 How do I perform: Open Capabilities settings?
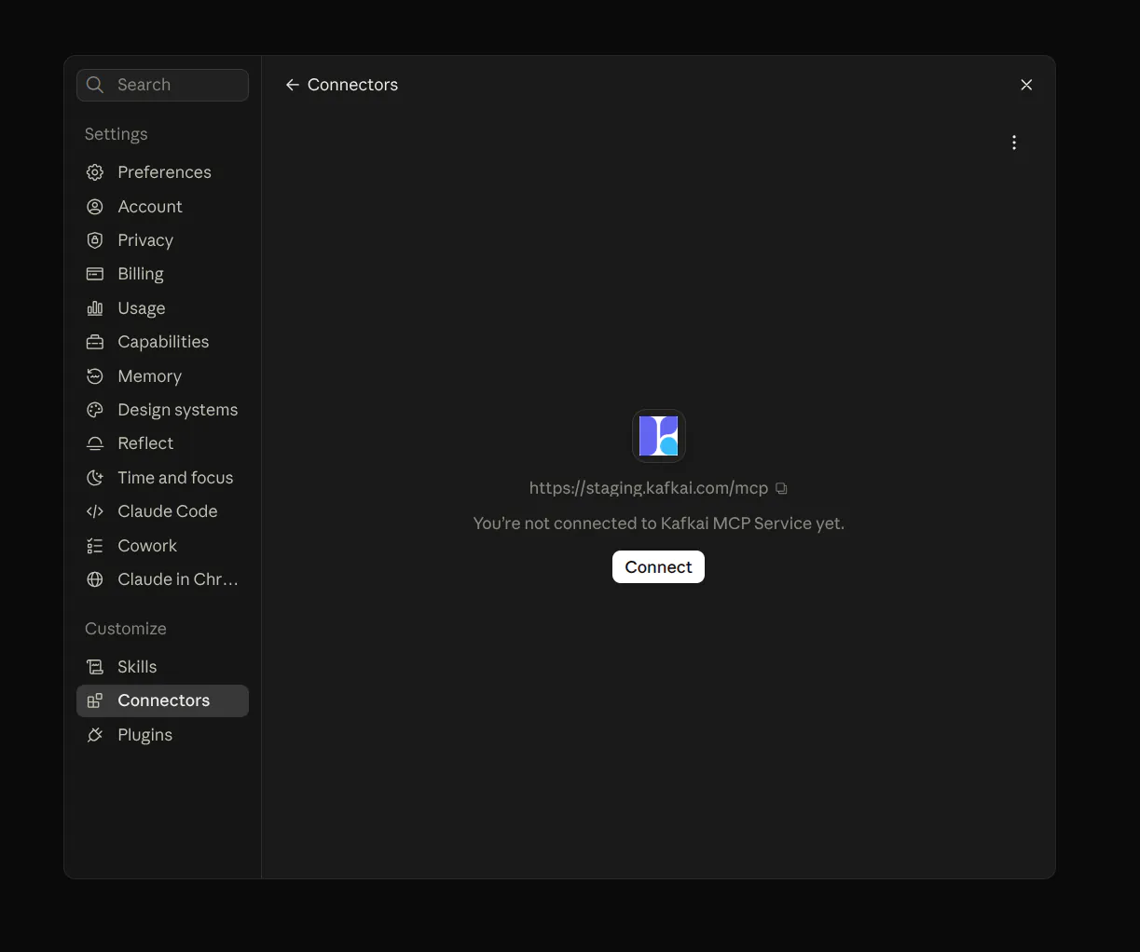tap(162, 342)
